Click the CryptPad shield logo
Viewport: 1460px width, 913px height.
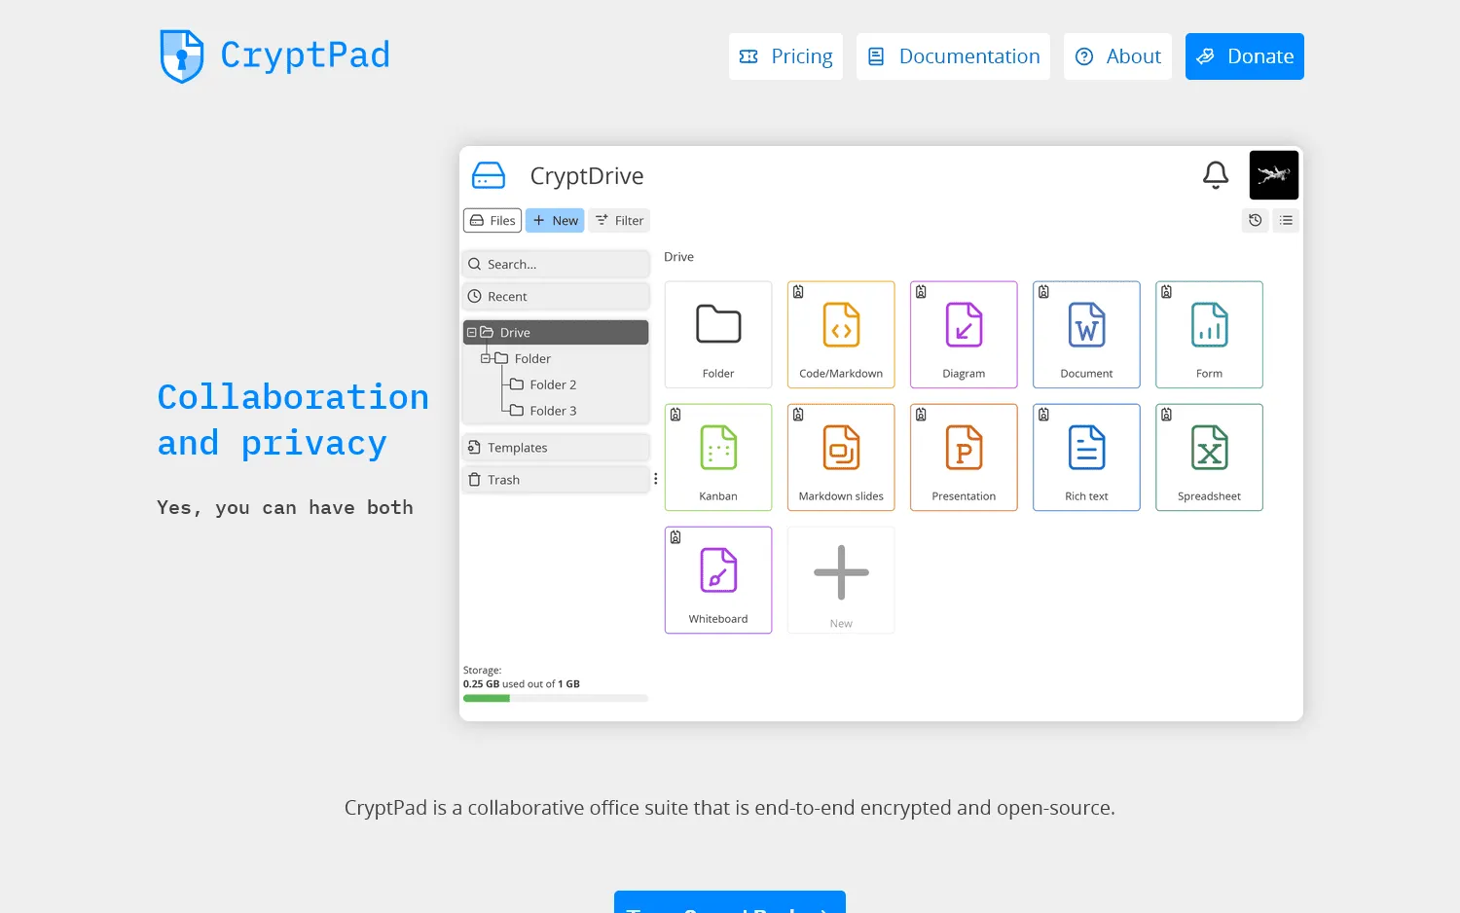(182, 55)
